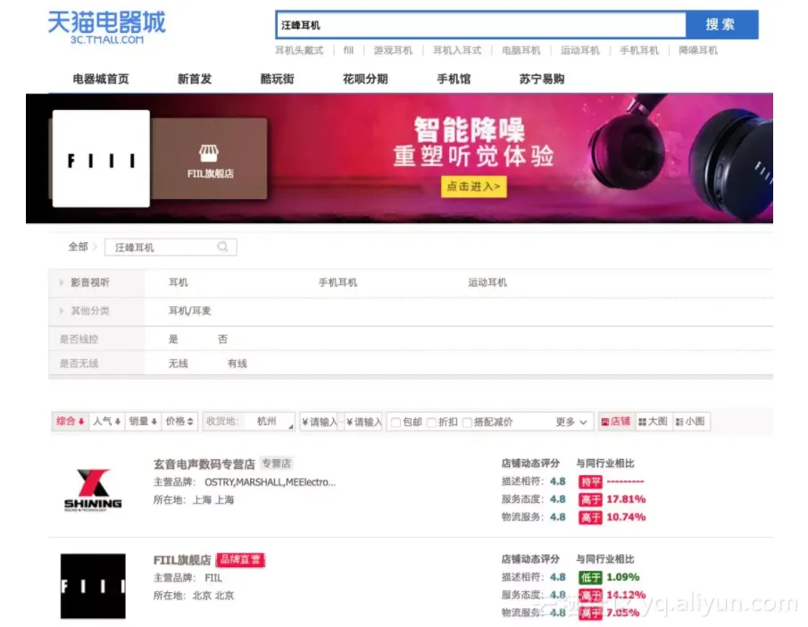Filter by 有线 wired
808x627 pixels.
point(237,364)
